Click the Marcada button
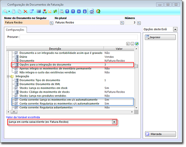186x147 pixels. click(x=160, y=134)
